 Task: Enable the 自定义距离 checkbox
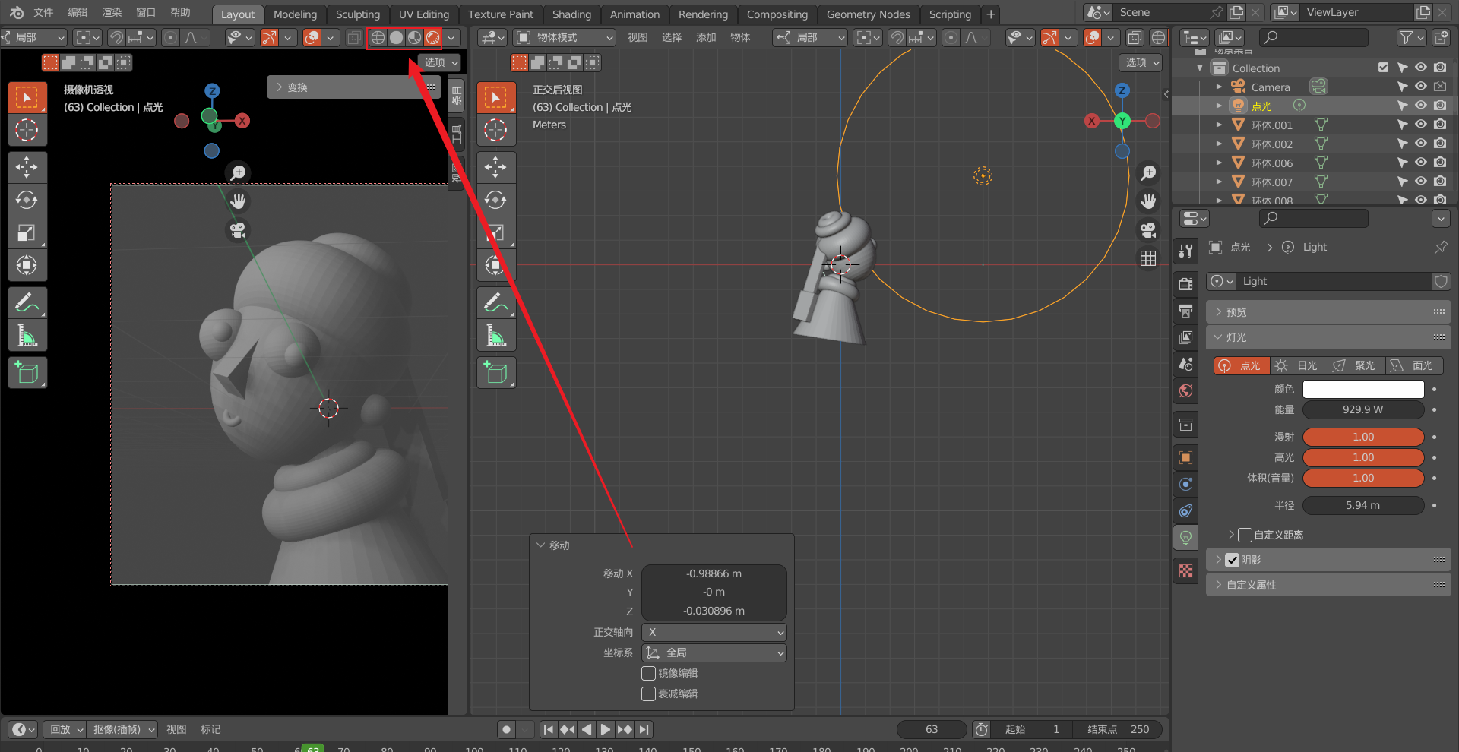1245,535
